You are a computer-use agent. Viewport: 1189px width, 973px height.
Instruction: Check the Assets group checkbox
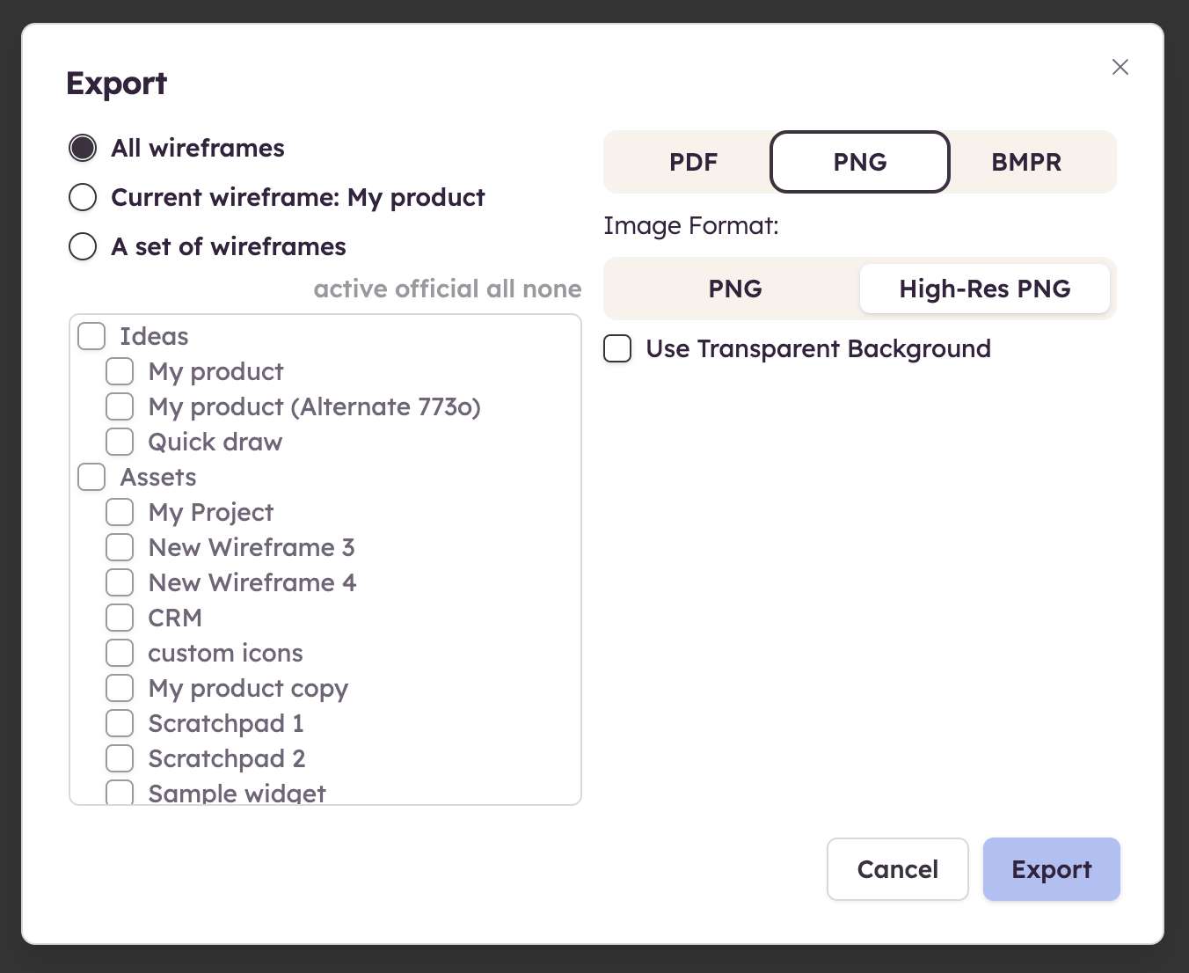point(91,477)
